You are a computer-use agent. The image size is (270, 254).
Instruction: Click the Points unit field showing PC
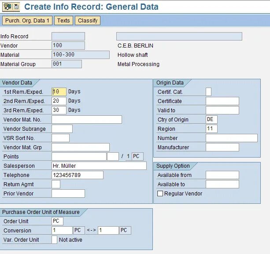[137, 156]
